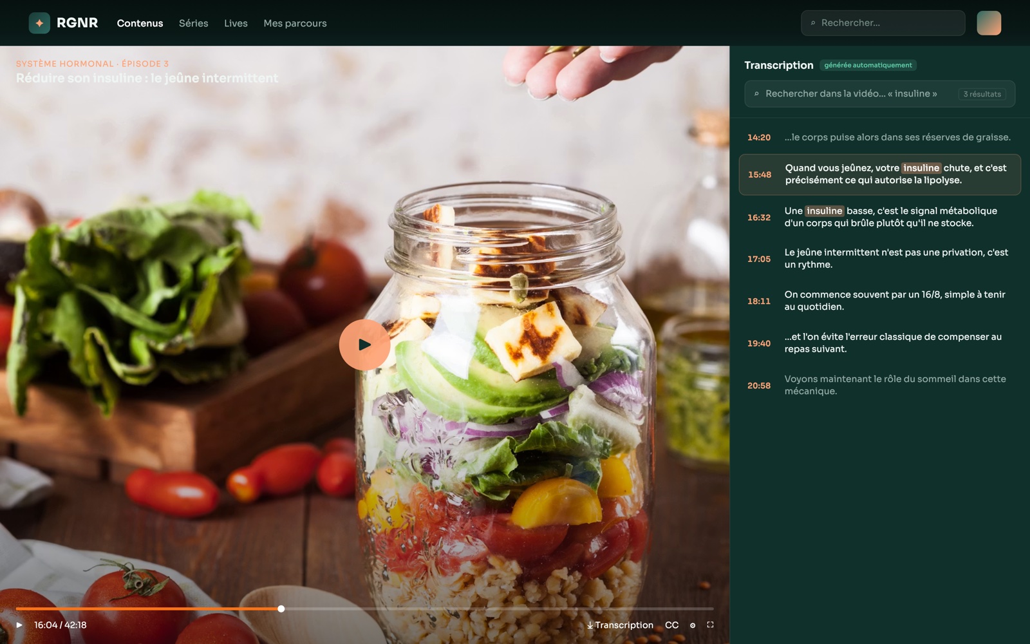Click the RGNR brand name
Image resolution: width=1030 pixels, height=644 pixels.
(x=77, y=23)
